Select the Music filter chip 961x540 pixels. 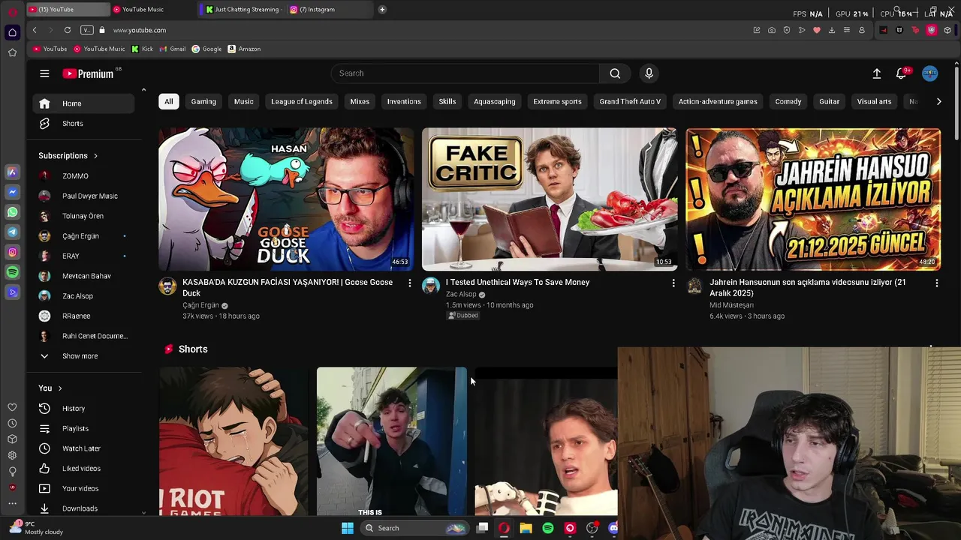click(x=244, y=102)
